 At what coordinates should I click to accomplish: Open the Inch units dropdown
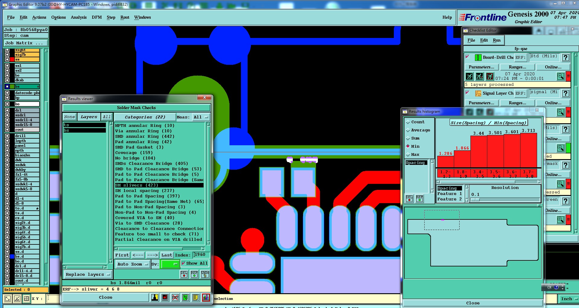tap(569, 299)
